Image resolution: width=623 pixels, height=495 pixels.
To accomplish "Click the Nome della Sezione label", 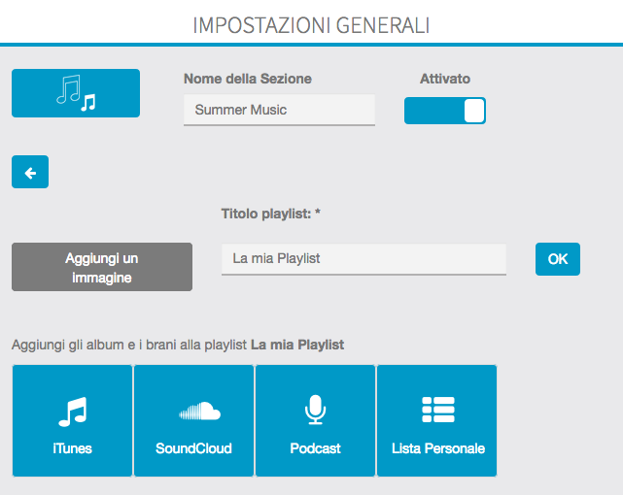I will coord(248,79).
